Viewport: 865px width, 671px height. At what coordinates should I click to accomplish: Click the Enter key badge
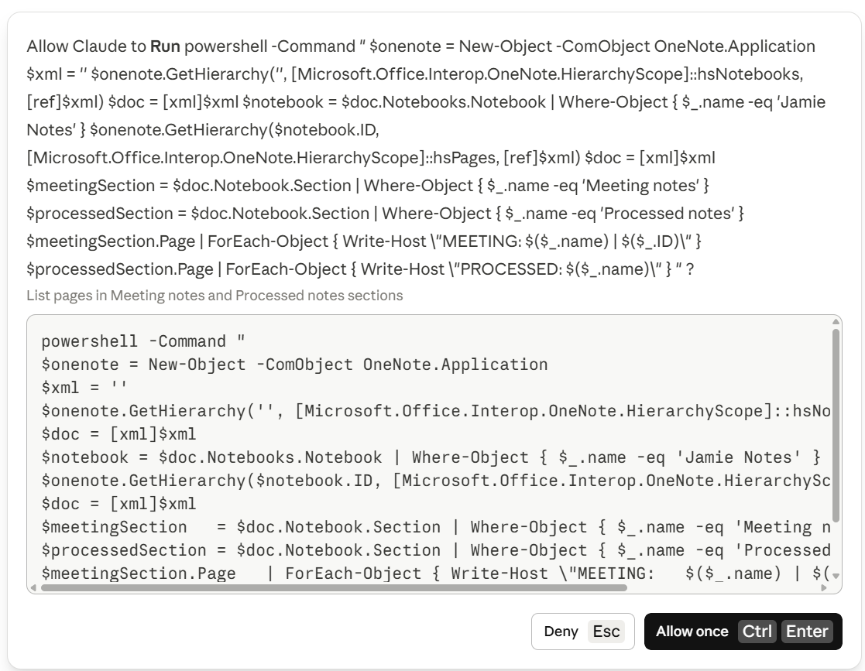tap(807, 632)
